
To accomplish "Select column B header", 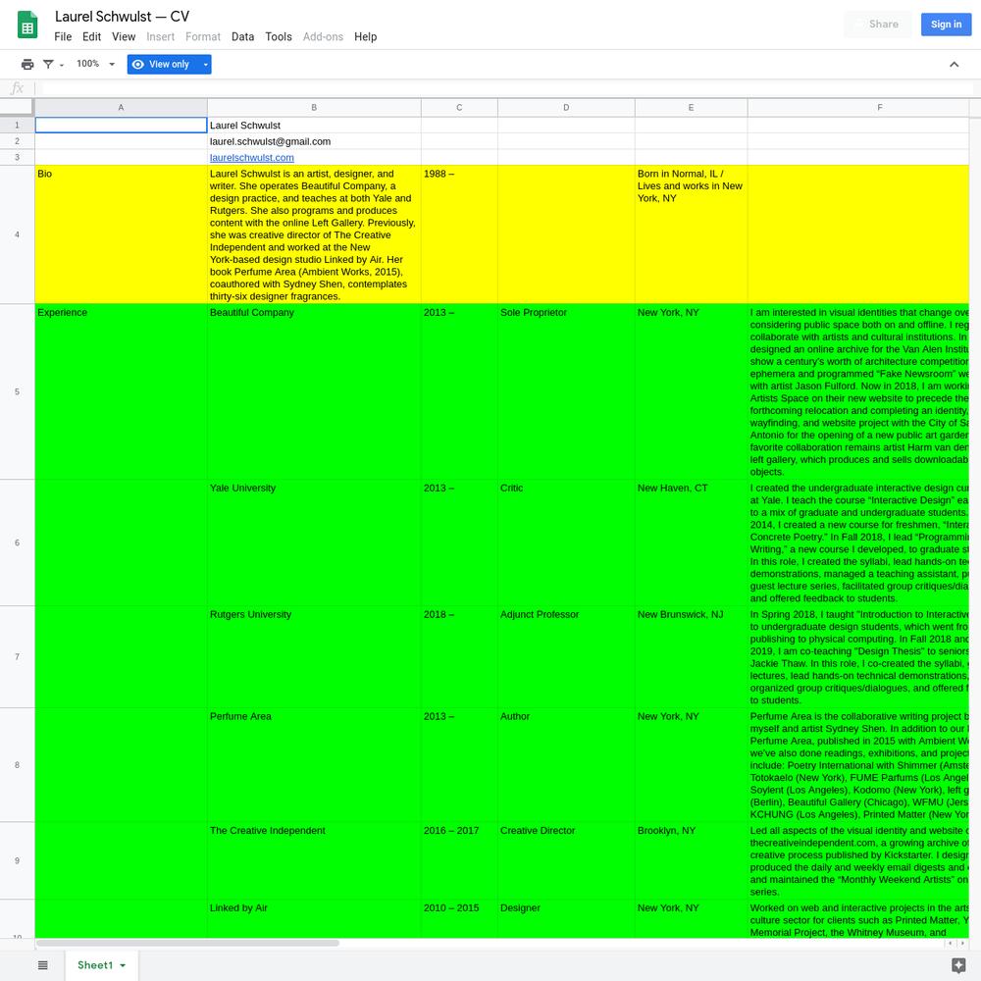I will [314, 108].
